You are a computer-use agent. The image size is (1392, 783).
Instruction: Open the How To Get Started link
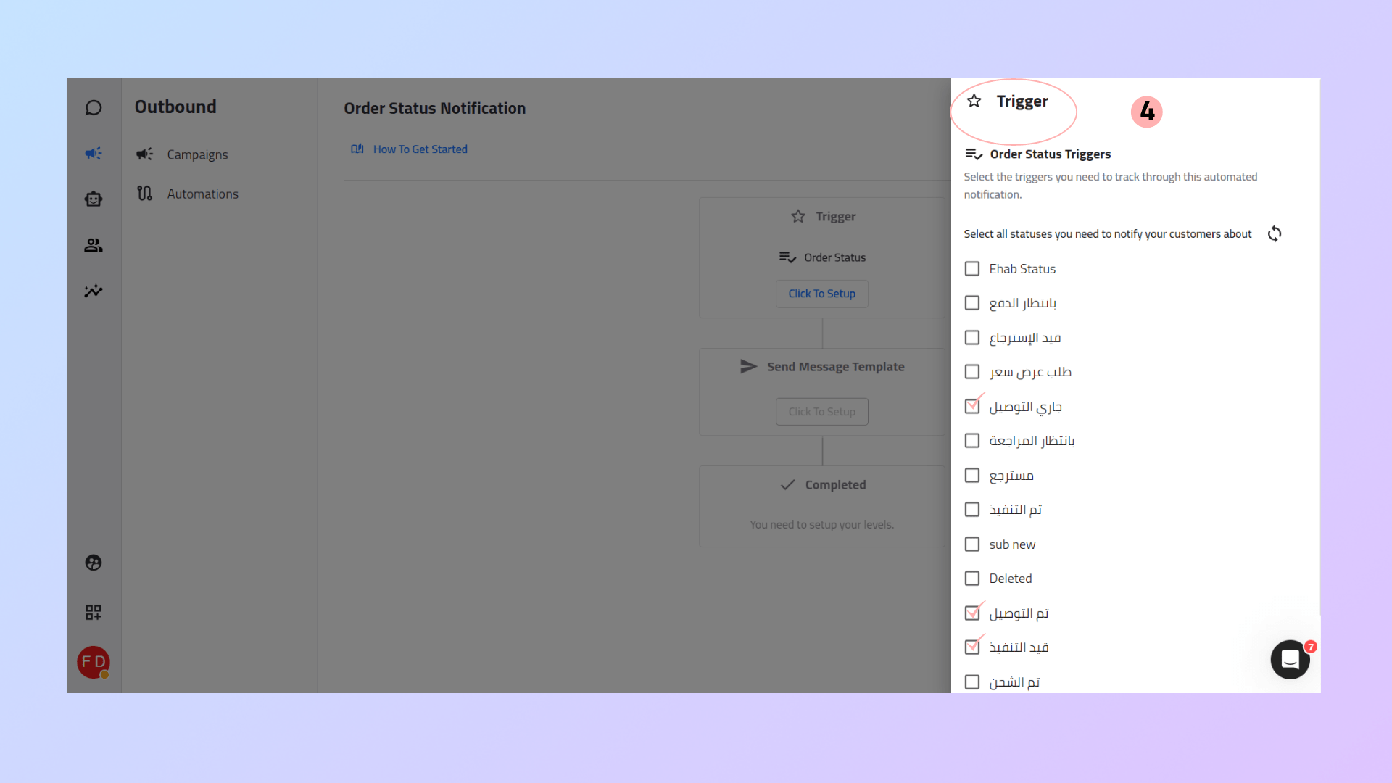[x=420, y=149]
